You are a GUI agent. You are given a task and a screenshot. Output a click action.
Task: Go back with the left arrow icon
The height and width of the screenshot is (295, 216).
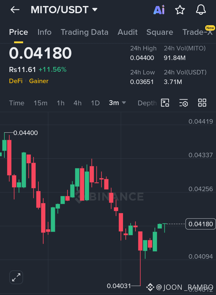coord(15,10)
